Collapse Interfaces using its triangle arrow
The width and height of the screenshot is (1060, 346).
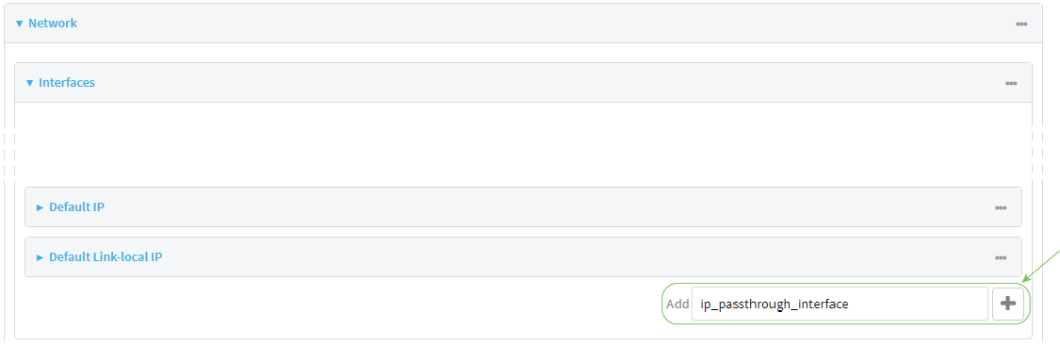[30, 83]
